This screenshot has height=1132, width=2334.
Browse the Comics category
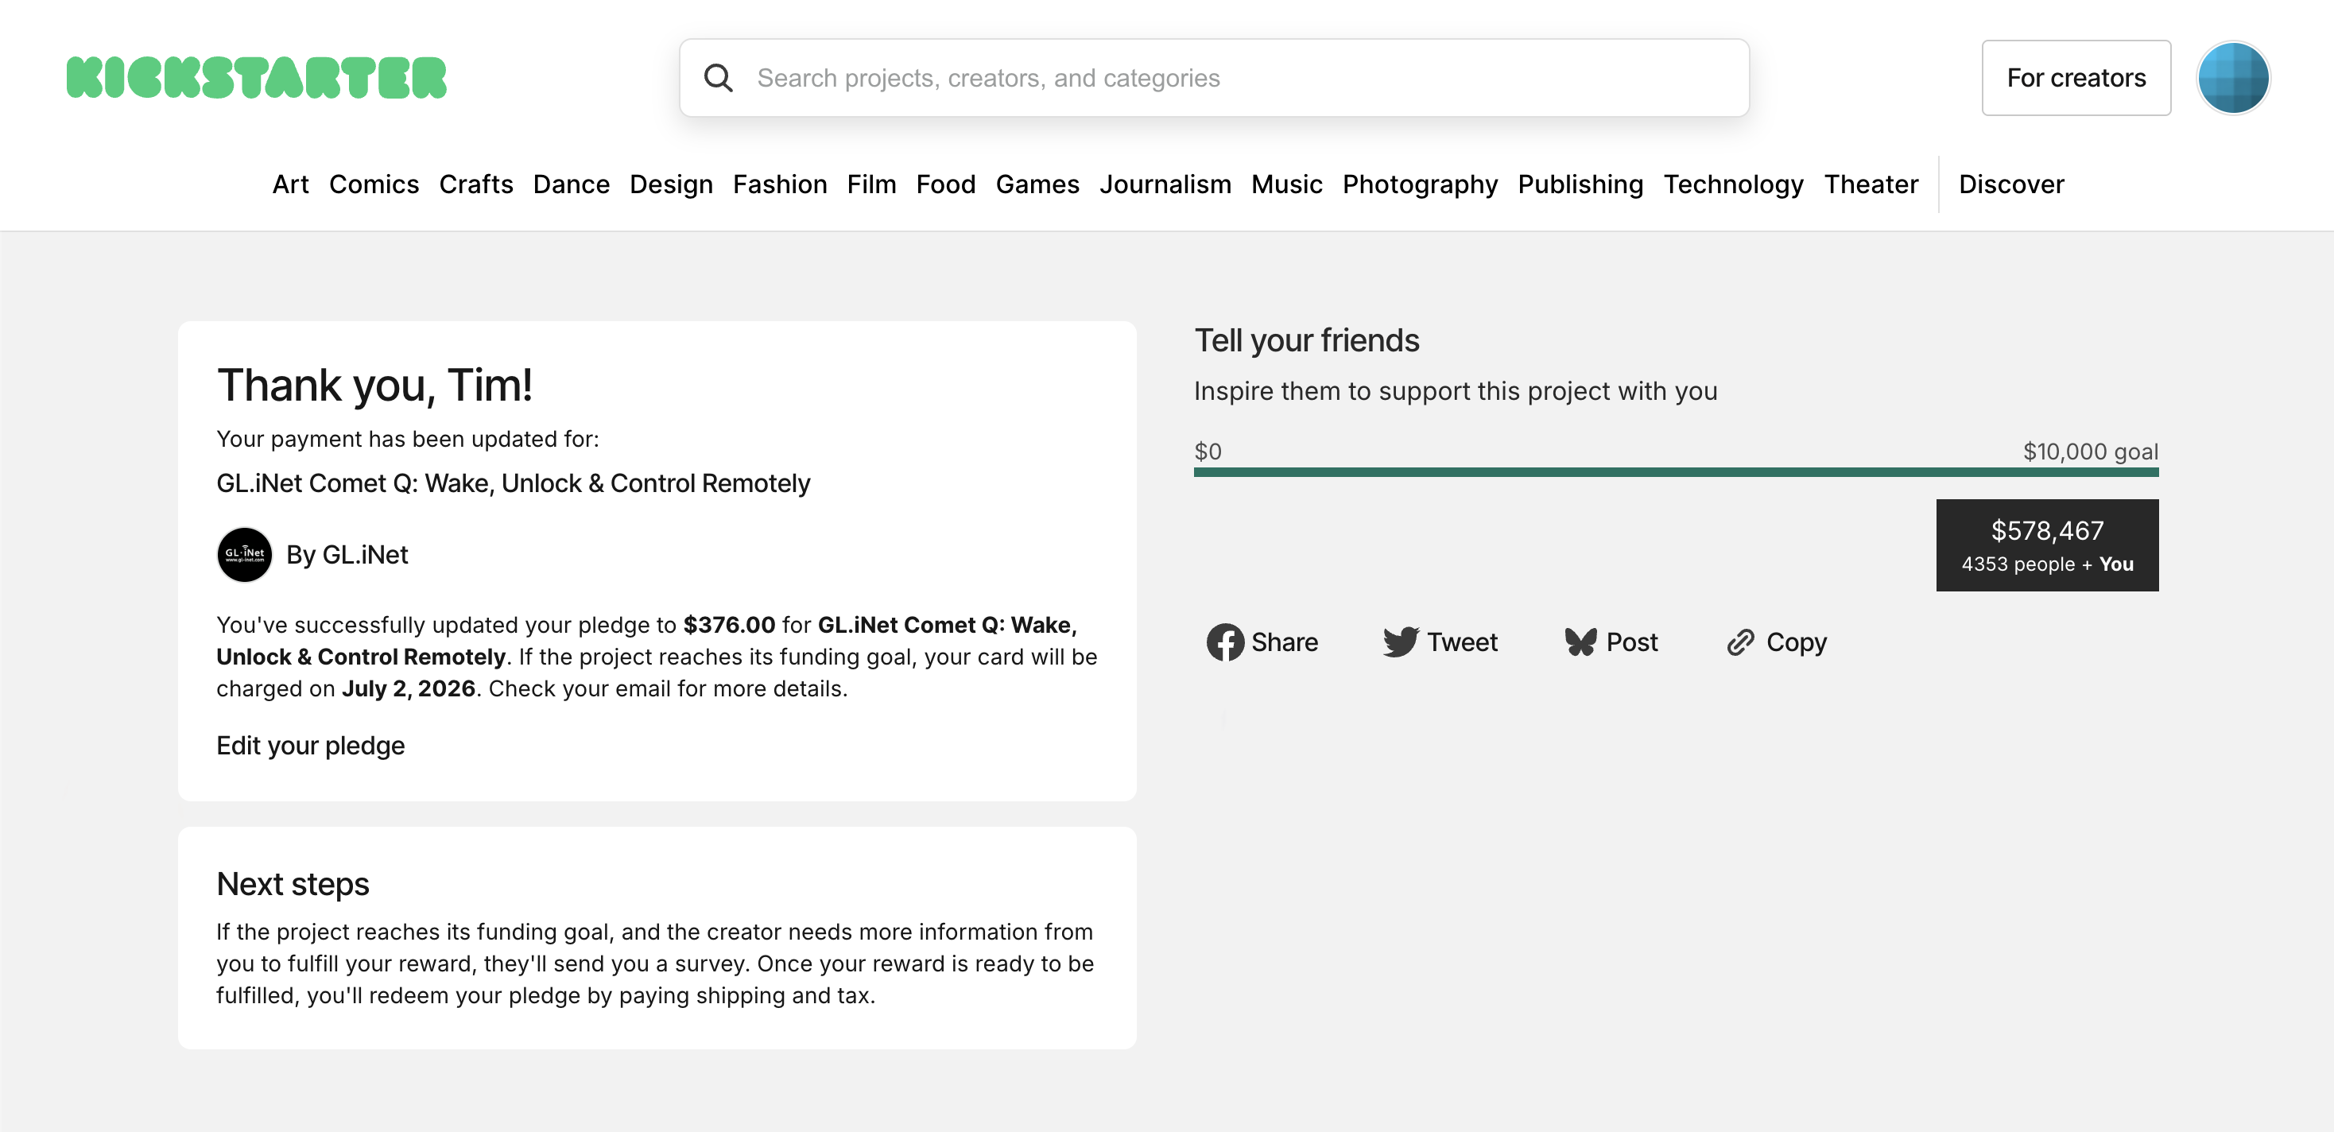pyautogui.click(x=374, y=185)
